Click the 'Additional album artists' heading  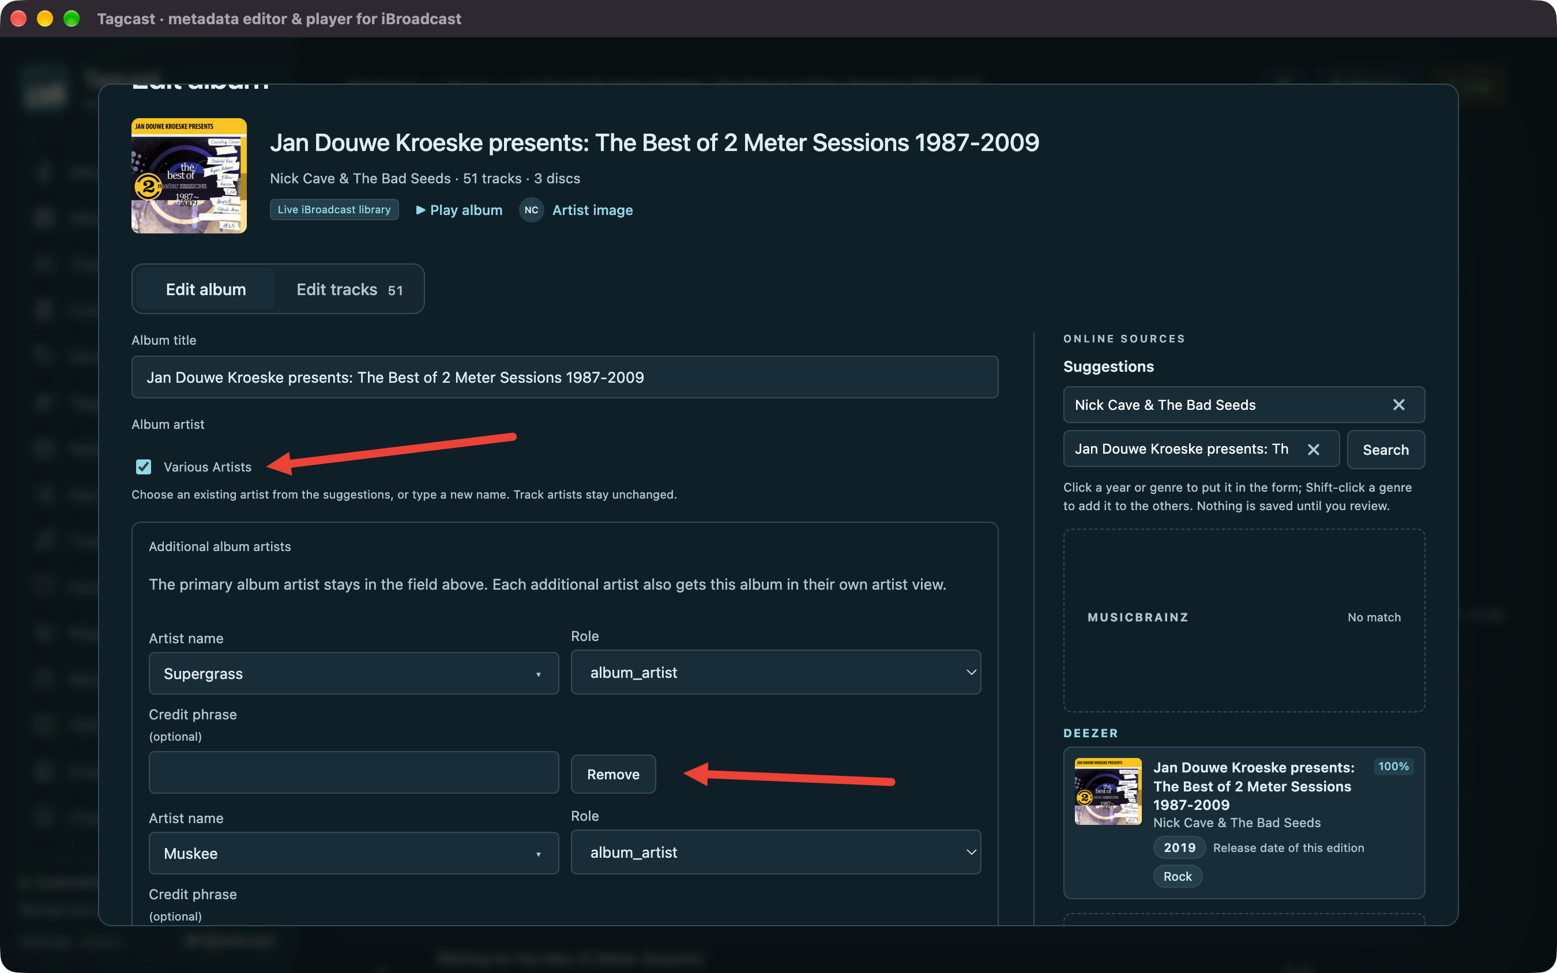coord(220,546)
